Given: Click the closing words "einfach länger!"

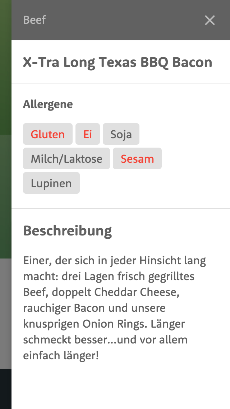Looking at the screenshot, I should point(61,356).
